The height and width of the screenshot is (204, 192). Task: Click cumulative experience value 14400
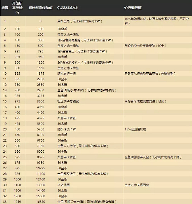[x=41, y=191]
